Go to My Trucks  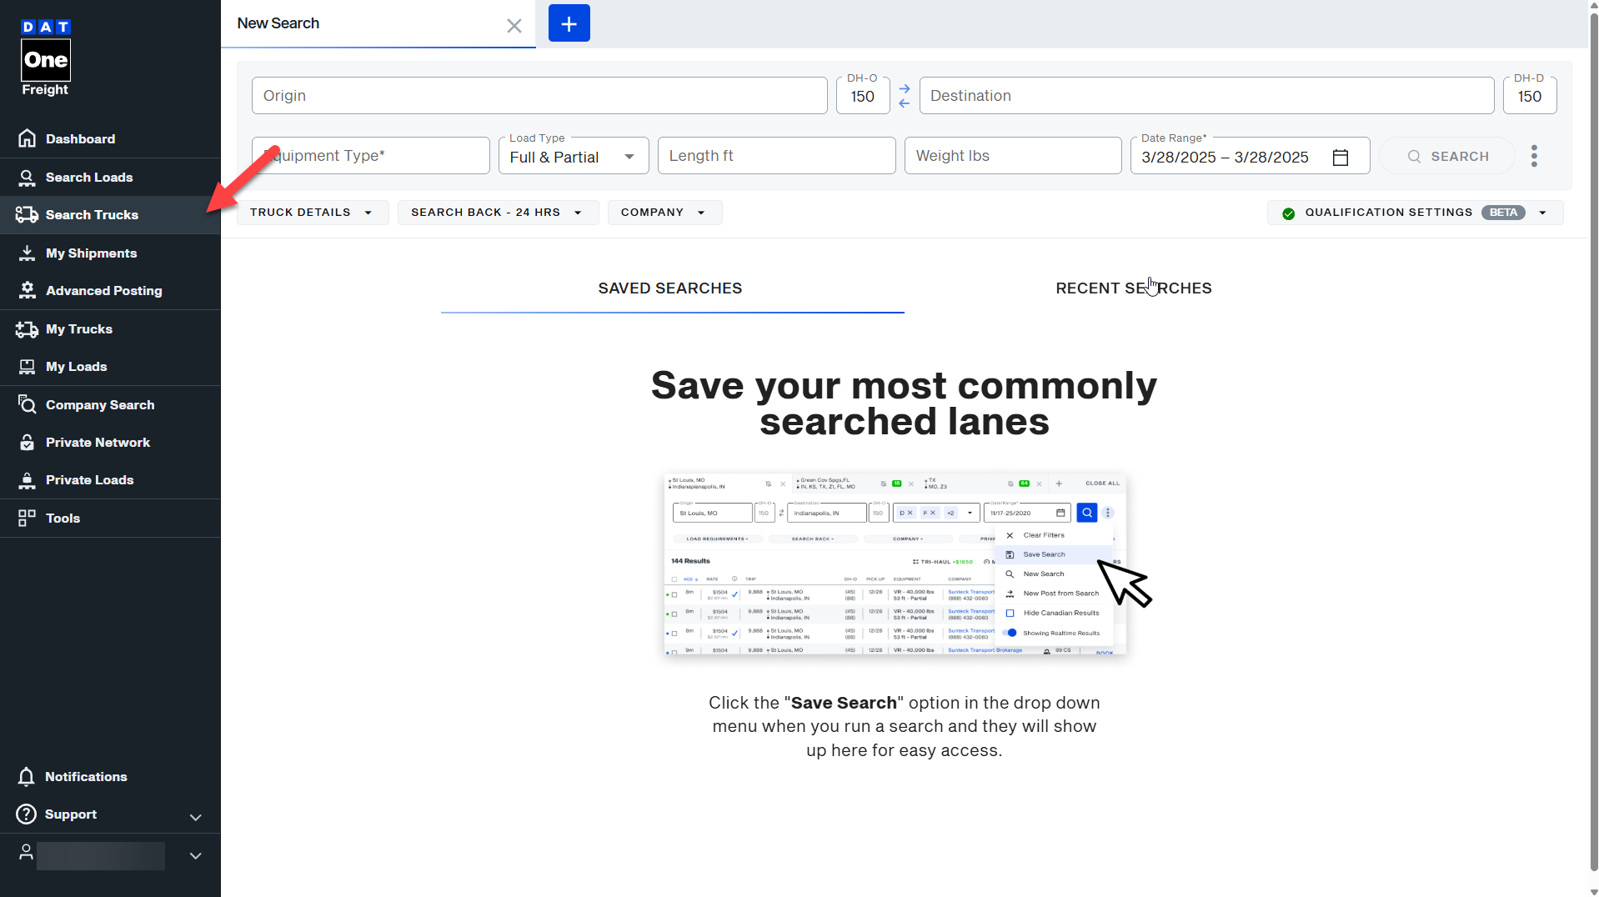(x=110, y=329)
